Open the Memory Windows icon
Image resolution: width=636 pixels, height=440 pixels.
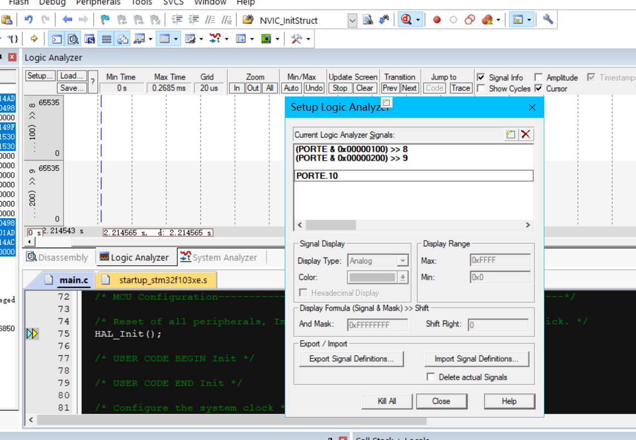pos(165,39)
